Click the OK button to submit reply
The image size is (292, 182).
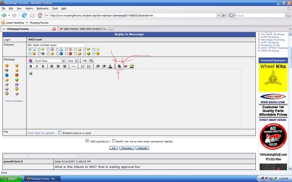(x=114, y=148)
